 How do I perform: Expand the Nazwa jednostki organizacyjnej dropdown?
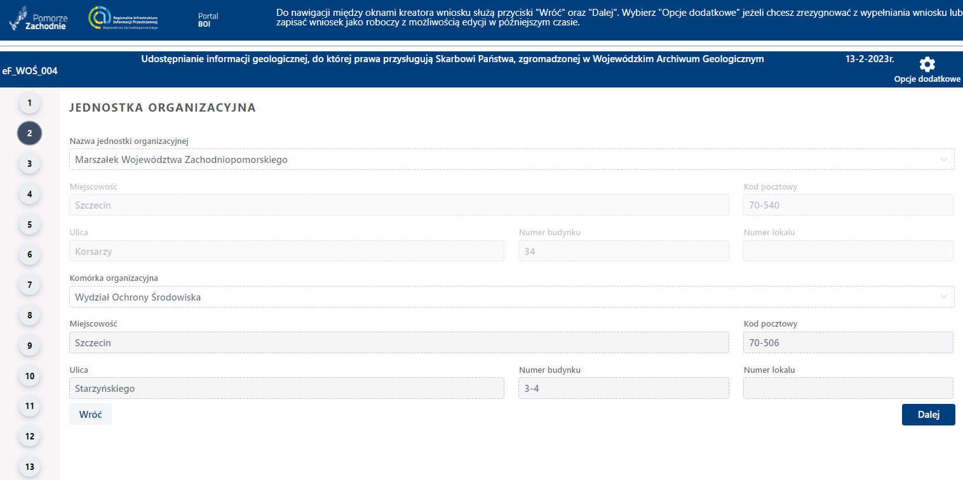point(511,160)
